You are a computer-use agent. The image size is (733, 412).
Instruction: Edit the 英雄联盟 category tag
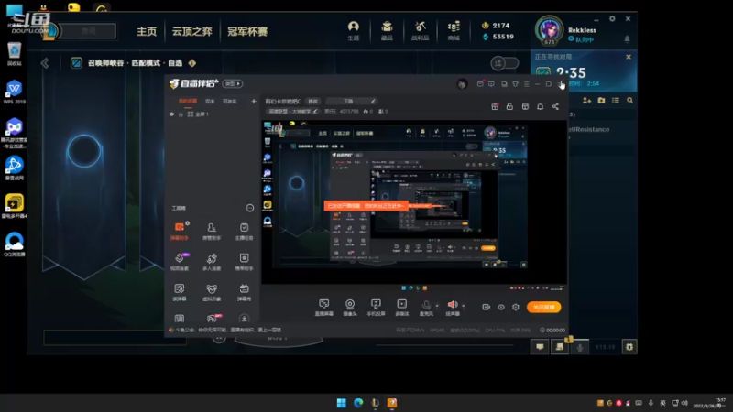(x=292, y=111)
